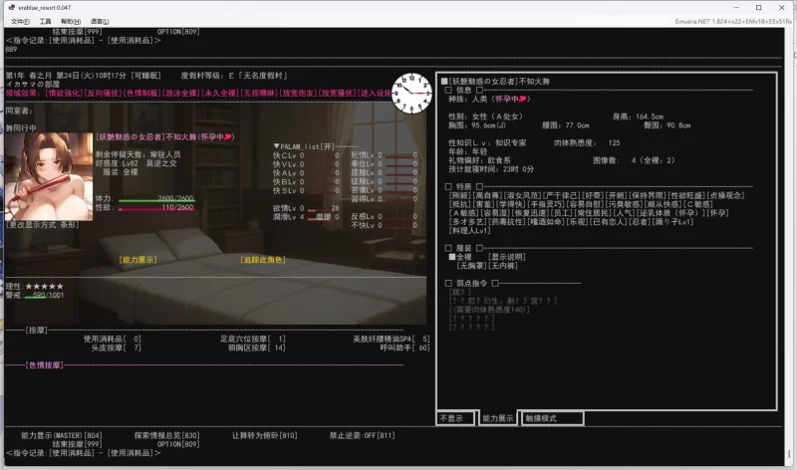797x470 pixels.
Task: Open the 帮助 menu
Action: click(x=70, y=20)
